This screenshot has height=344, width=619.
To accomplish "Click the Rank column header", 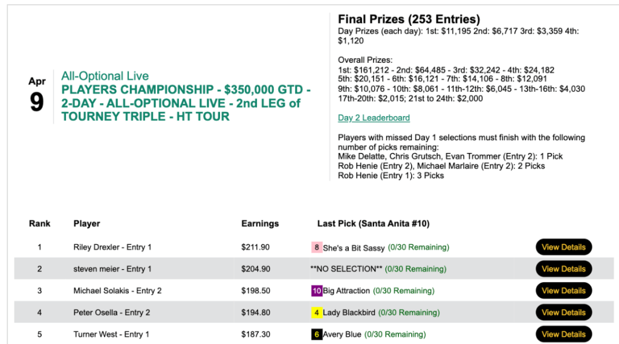I will [39, 224].
